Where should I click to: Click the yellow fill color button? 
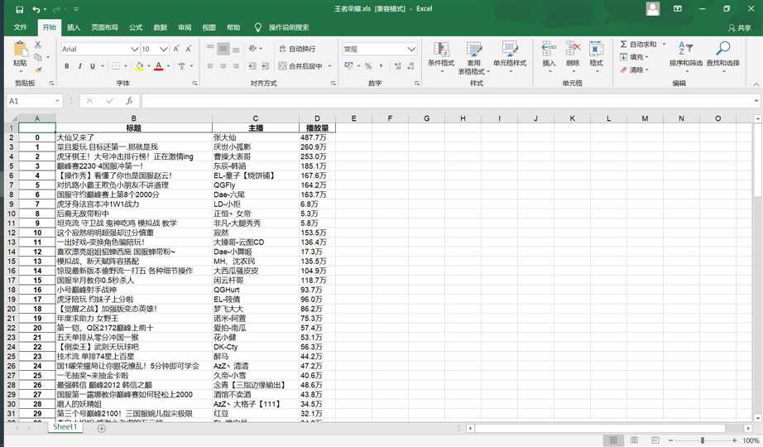tap(139, 65)
